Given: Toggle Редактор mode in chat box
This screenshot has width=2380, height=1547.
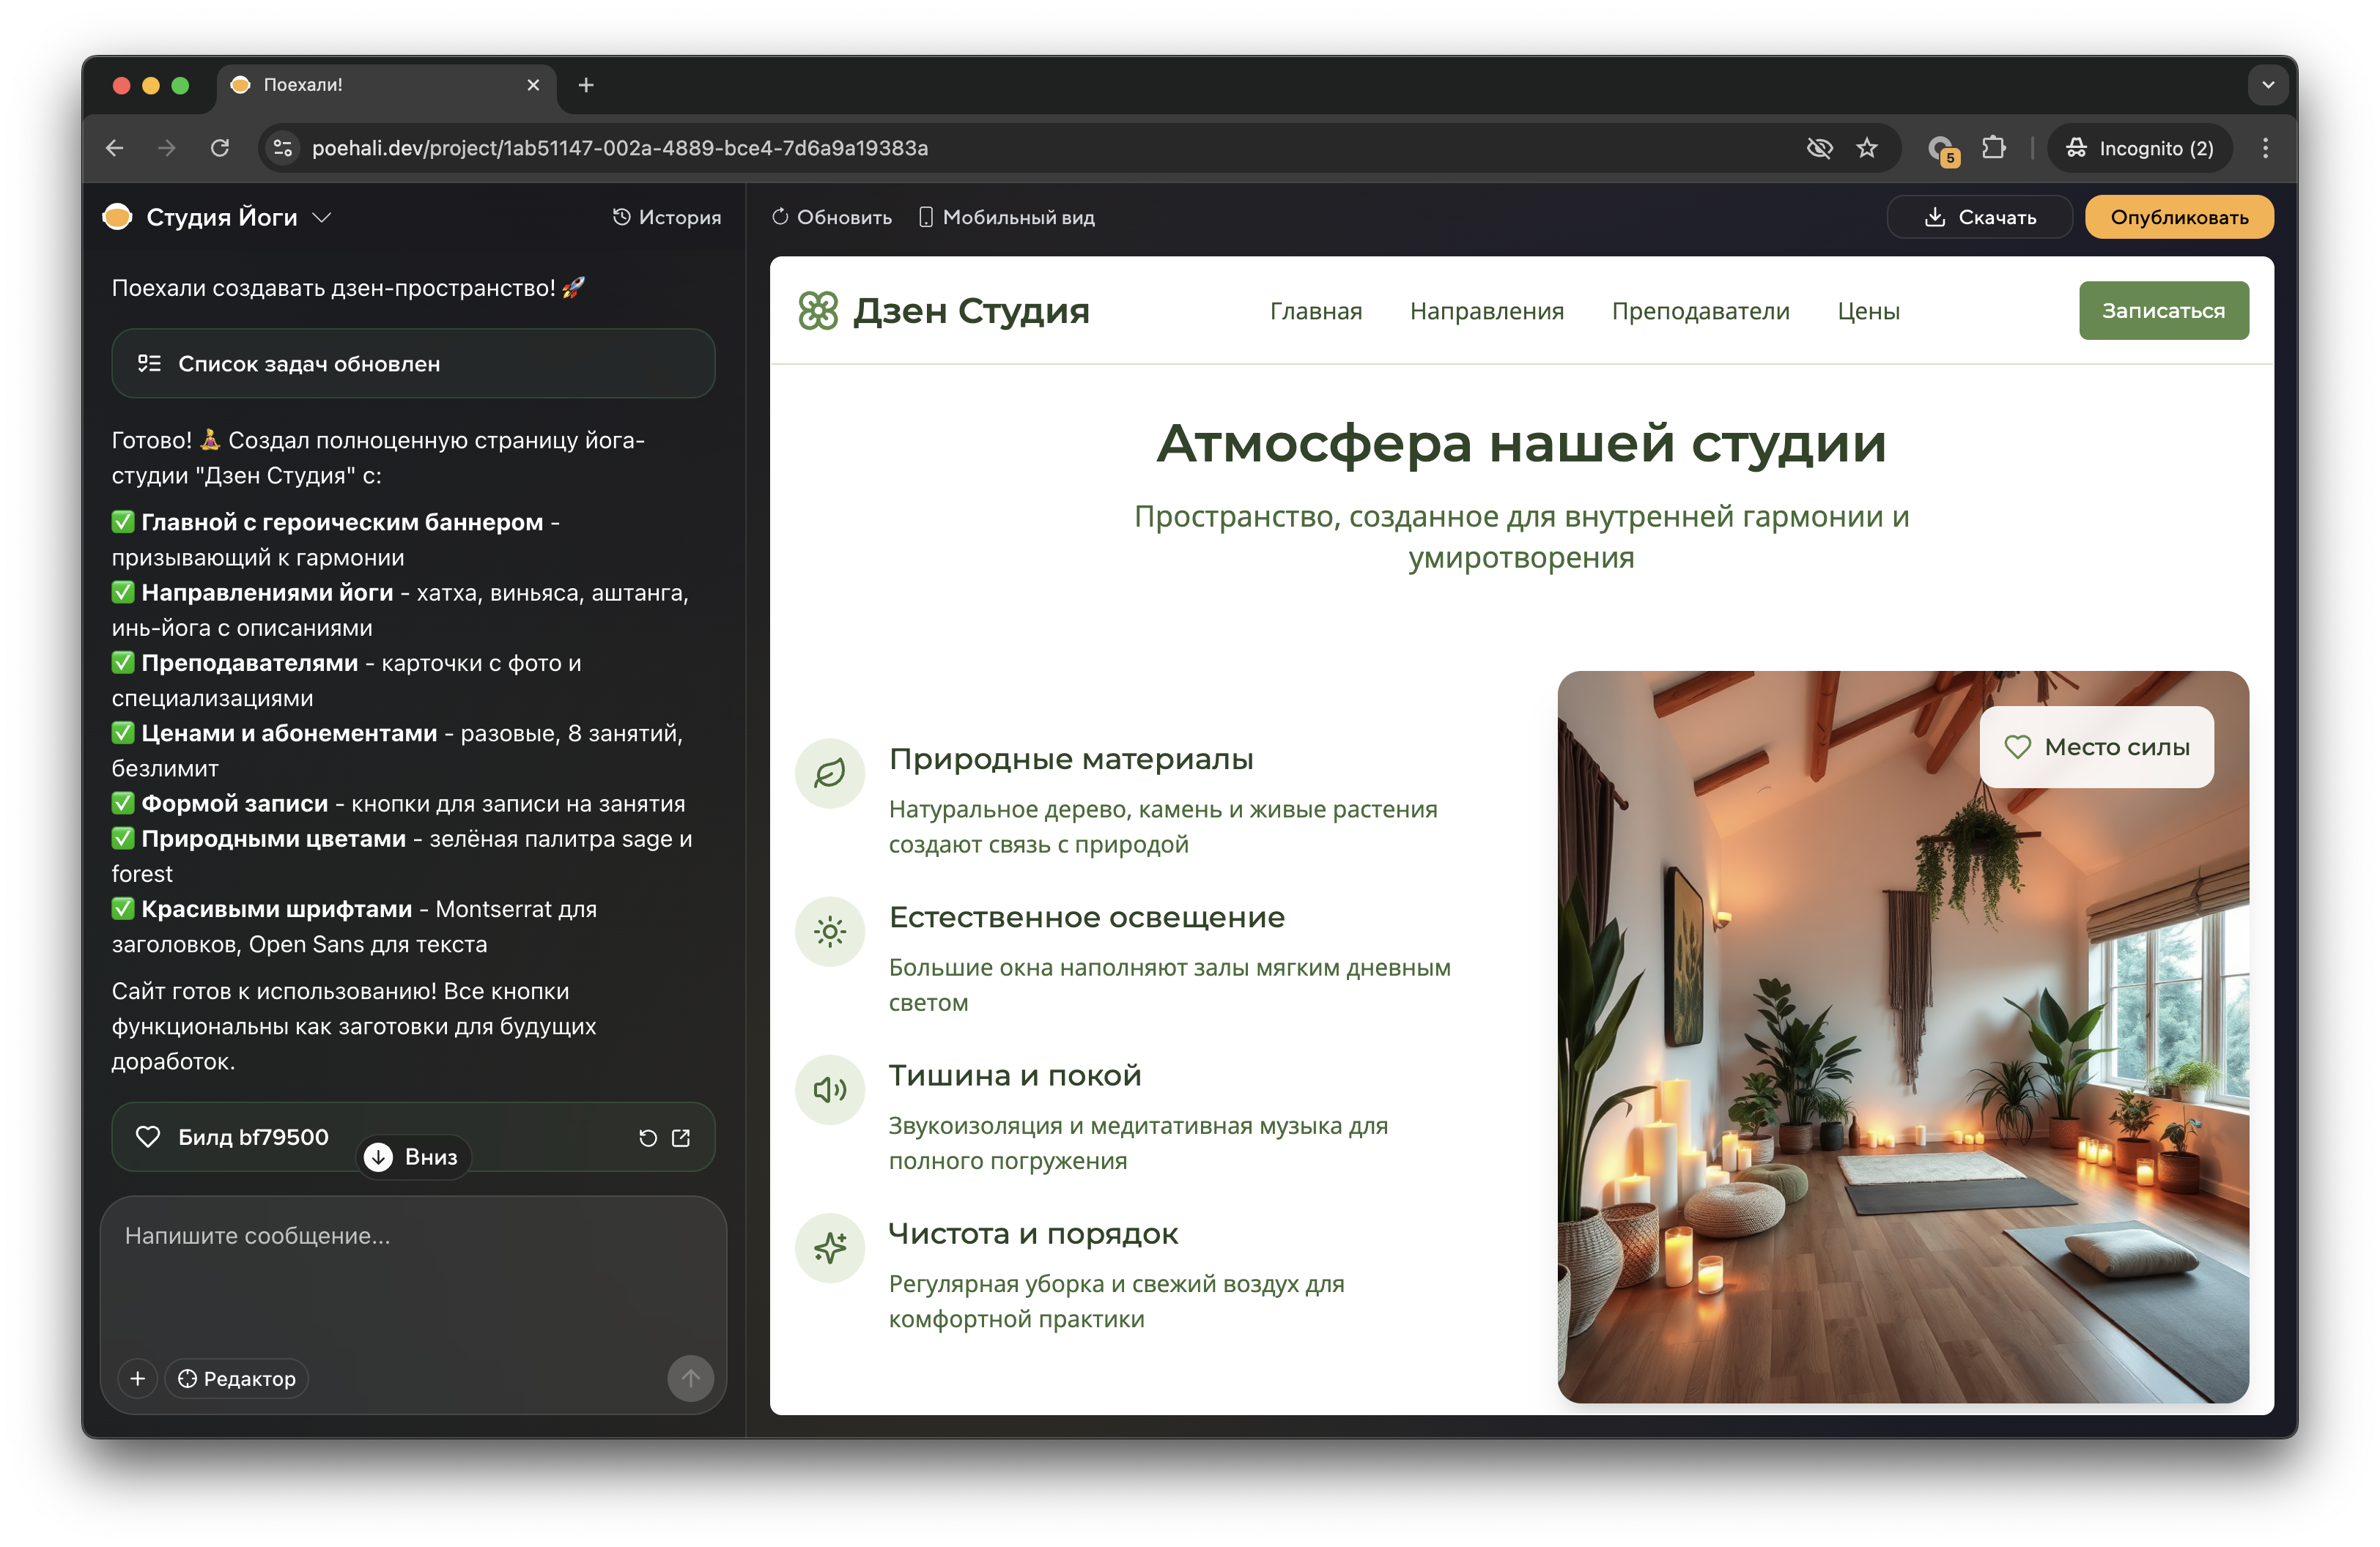Looking at the screenshot, I should coord(237,1378).
